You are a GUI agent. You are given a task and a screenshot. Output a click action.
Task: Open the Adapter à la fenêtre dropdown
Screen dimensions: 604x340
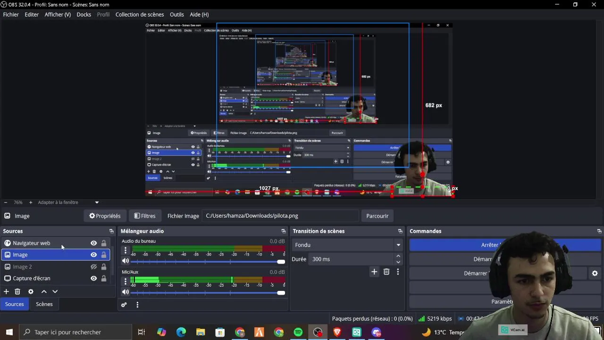(68, 203)
